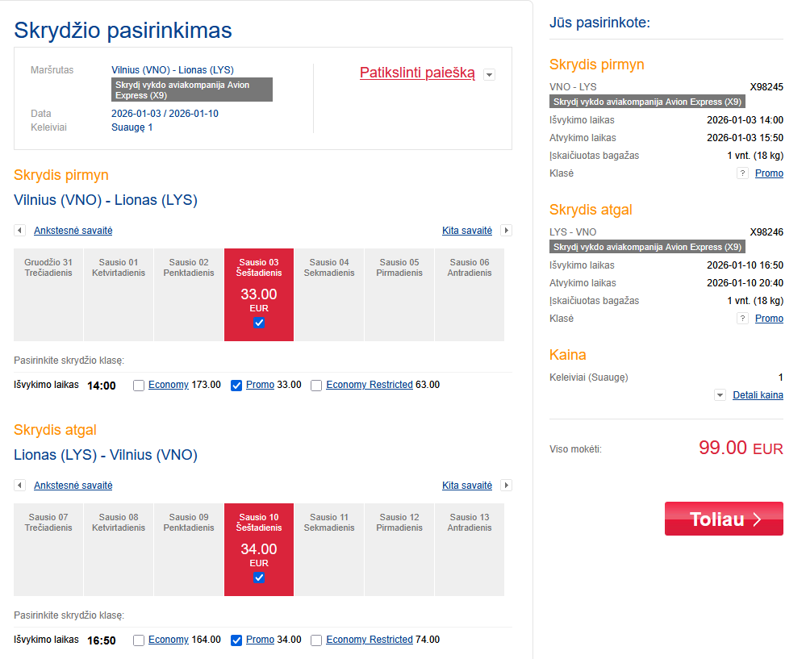The image size is (806, 659).
Task: Tick Economy Restricted 63.00 checkbox
Action: coord(316,386)
